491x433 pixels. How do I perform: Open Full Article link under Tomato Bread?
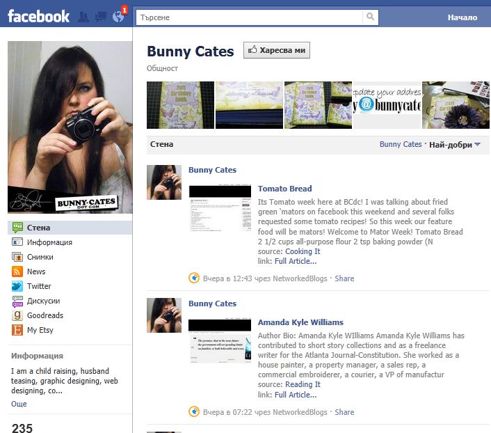coord(296,261)
